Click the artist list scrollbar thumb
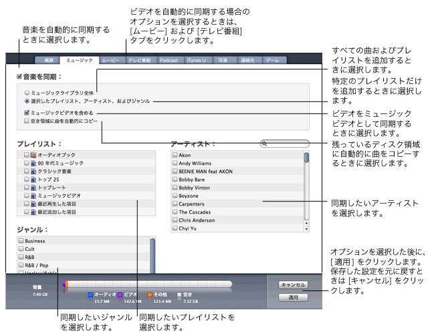The height and width of the screenshot is (335, 428). (306, 157)
